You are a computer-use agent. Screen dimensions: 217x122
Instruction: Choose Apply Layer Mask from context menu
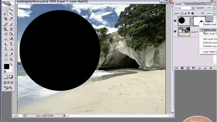coord(208,34)
